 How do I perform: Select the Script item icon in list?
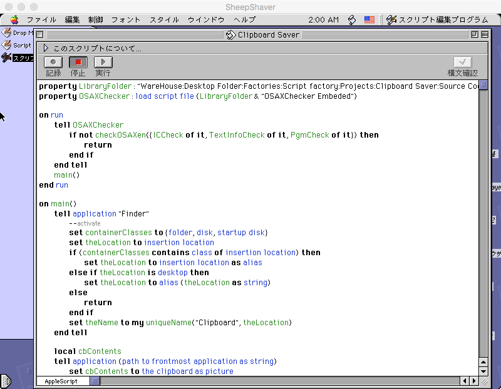(6, 45)
